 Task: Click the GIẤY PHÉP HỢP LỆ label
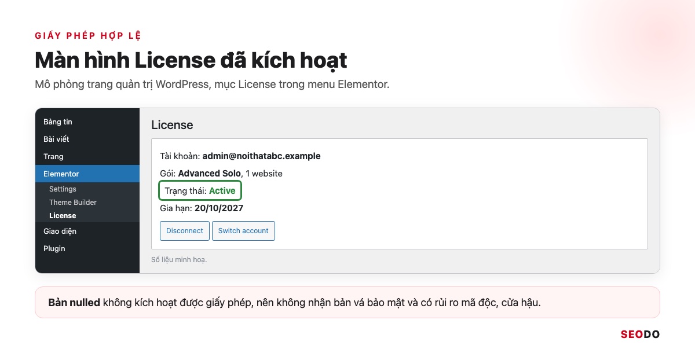(88, 36)
